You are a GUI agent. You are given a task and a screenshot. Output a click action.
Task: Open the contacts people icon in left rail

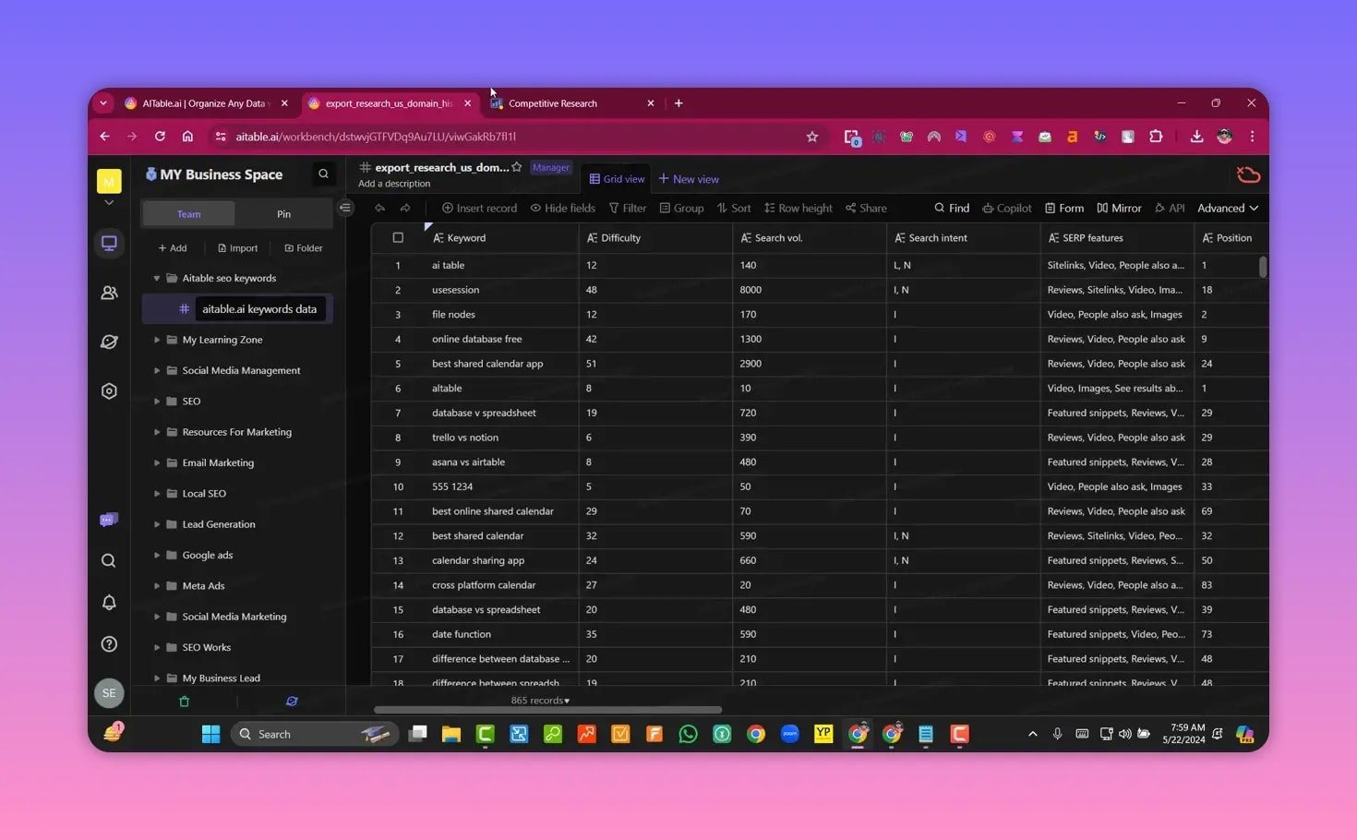tap(109, 293)
